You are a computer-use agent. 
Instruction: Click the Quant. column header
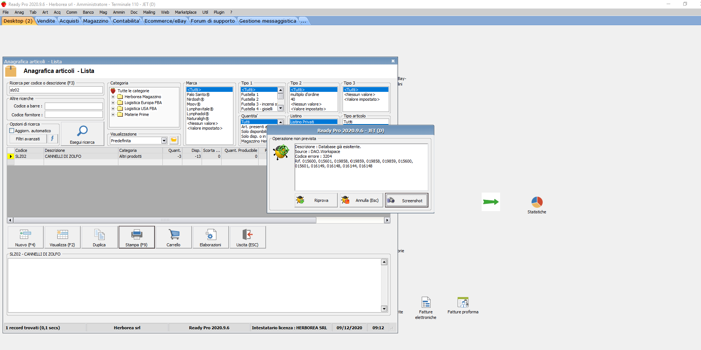(x=172, y=150)
